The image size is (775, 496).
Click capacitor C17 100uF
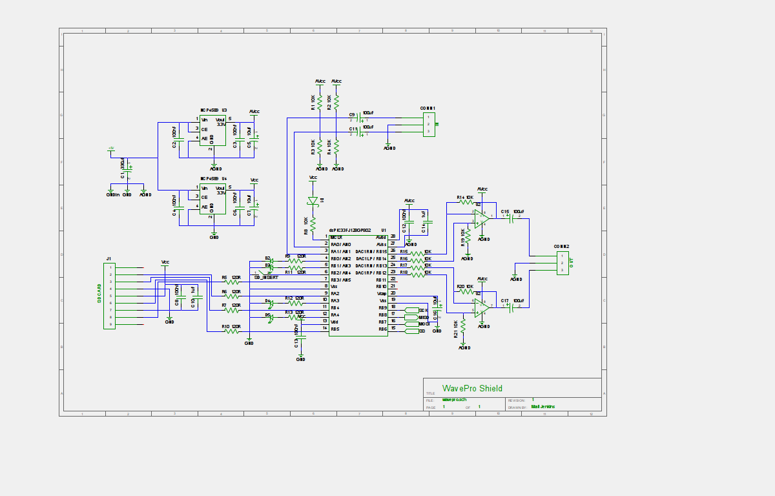tap(512, 307)
